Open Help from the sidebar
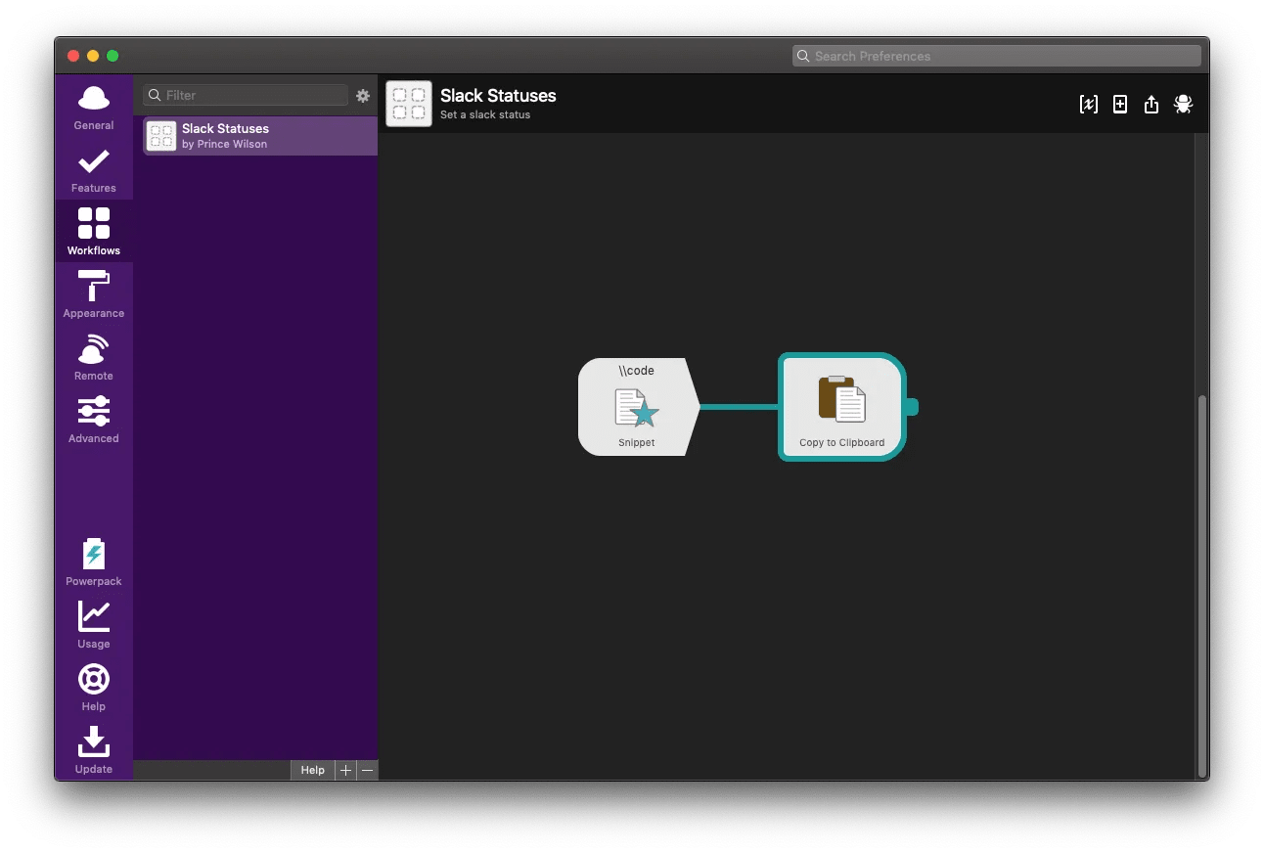This screenshot has height=853, width=1264. (x=93, y=687)
